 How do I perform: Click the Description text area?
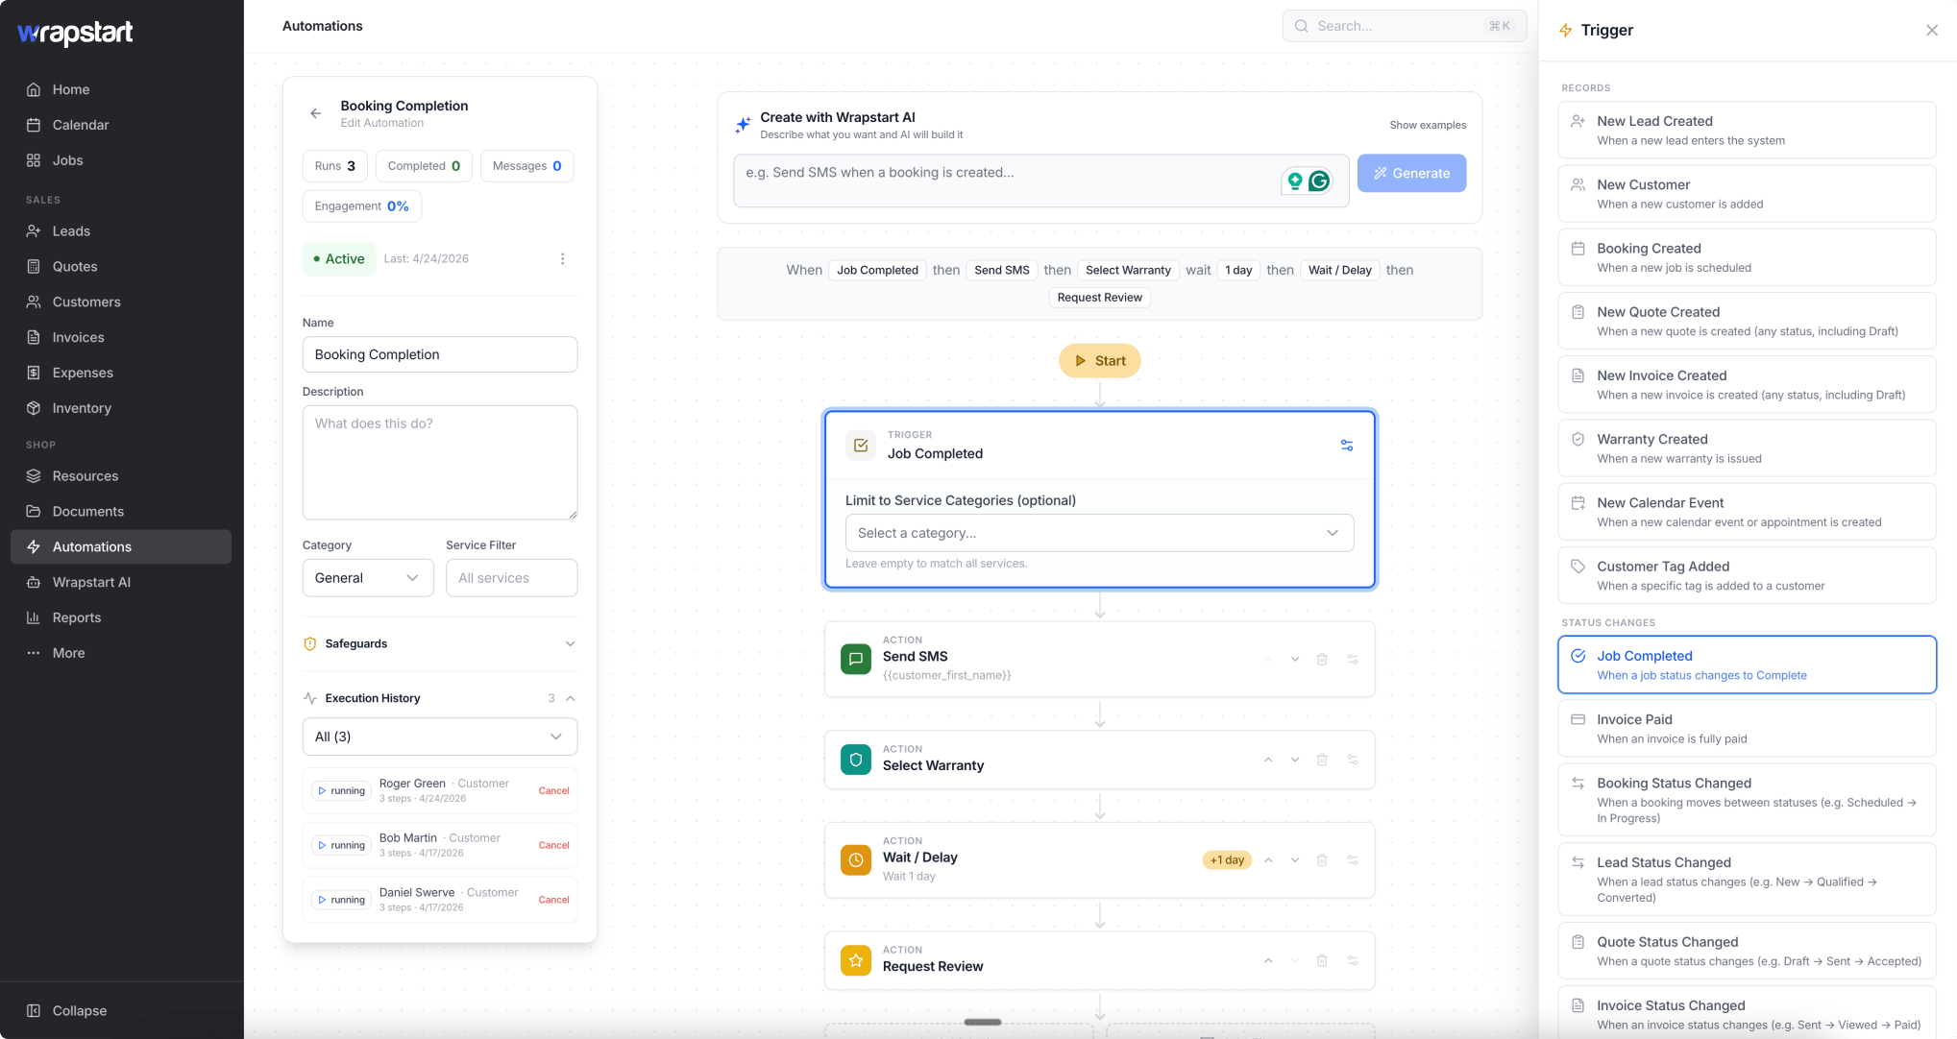(x=440, y=463)
